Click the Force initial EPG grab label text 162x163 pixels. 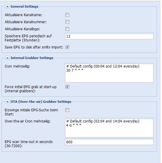31,89
